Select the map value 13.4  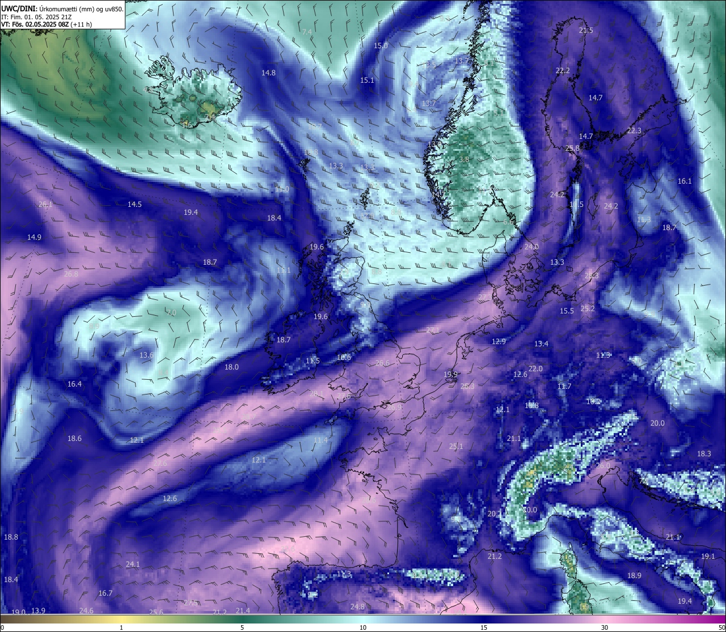click(x=541, y=344)
